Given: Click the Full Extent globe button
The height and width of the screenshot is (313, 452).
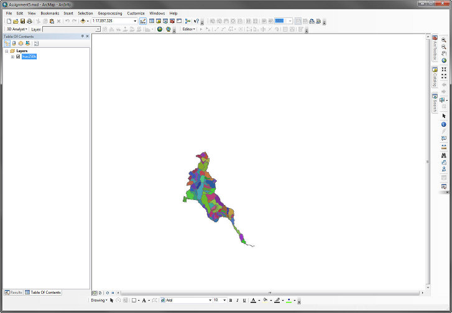Looking at the screenshot, I should 444,60.
